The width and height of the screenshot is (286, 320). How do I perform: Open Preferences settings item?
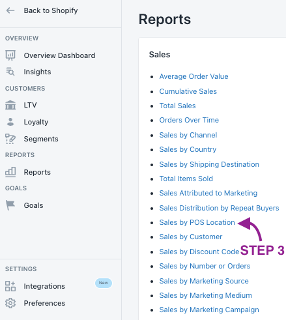coord(44,303)
